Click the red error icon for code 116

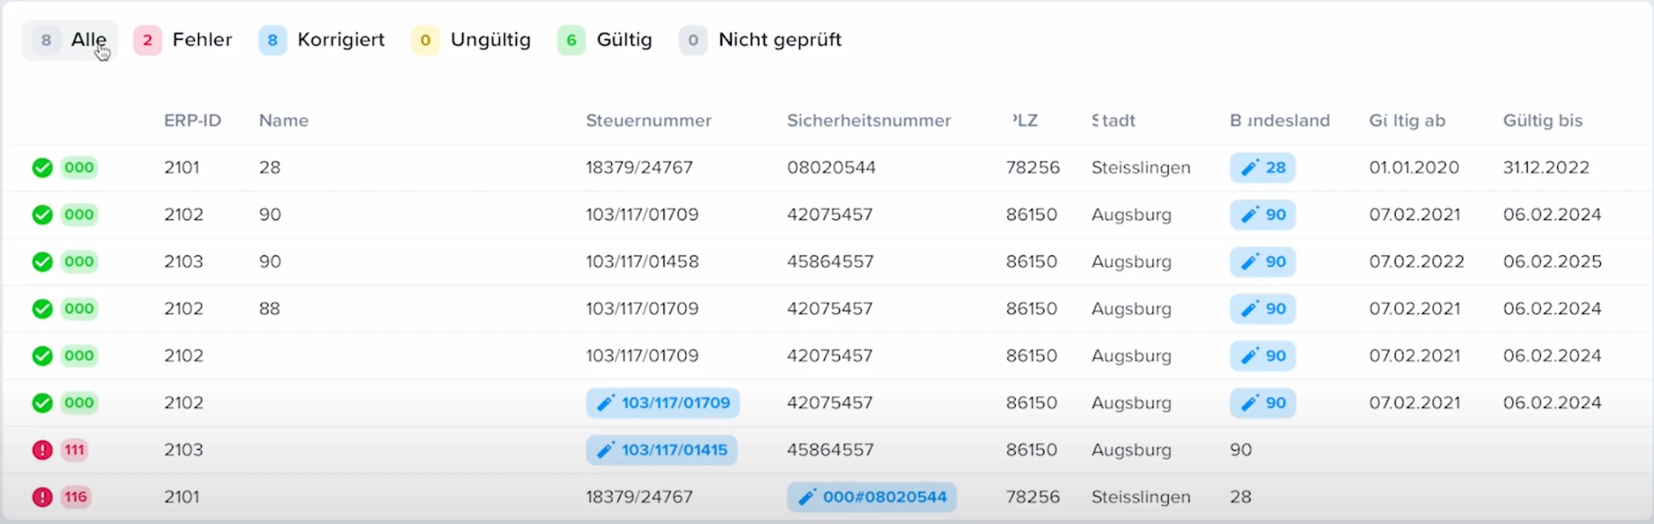pyautogui.click(x=43, y=497)
